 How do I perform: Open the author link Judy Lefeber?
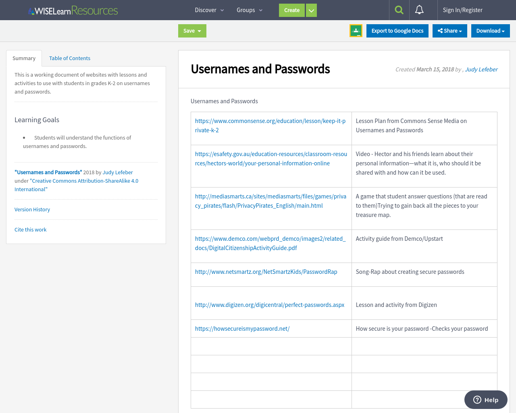point(481,69)
